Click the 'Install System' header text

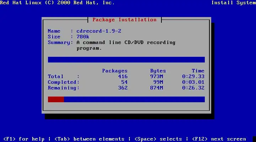tap(234, 2)
